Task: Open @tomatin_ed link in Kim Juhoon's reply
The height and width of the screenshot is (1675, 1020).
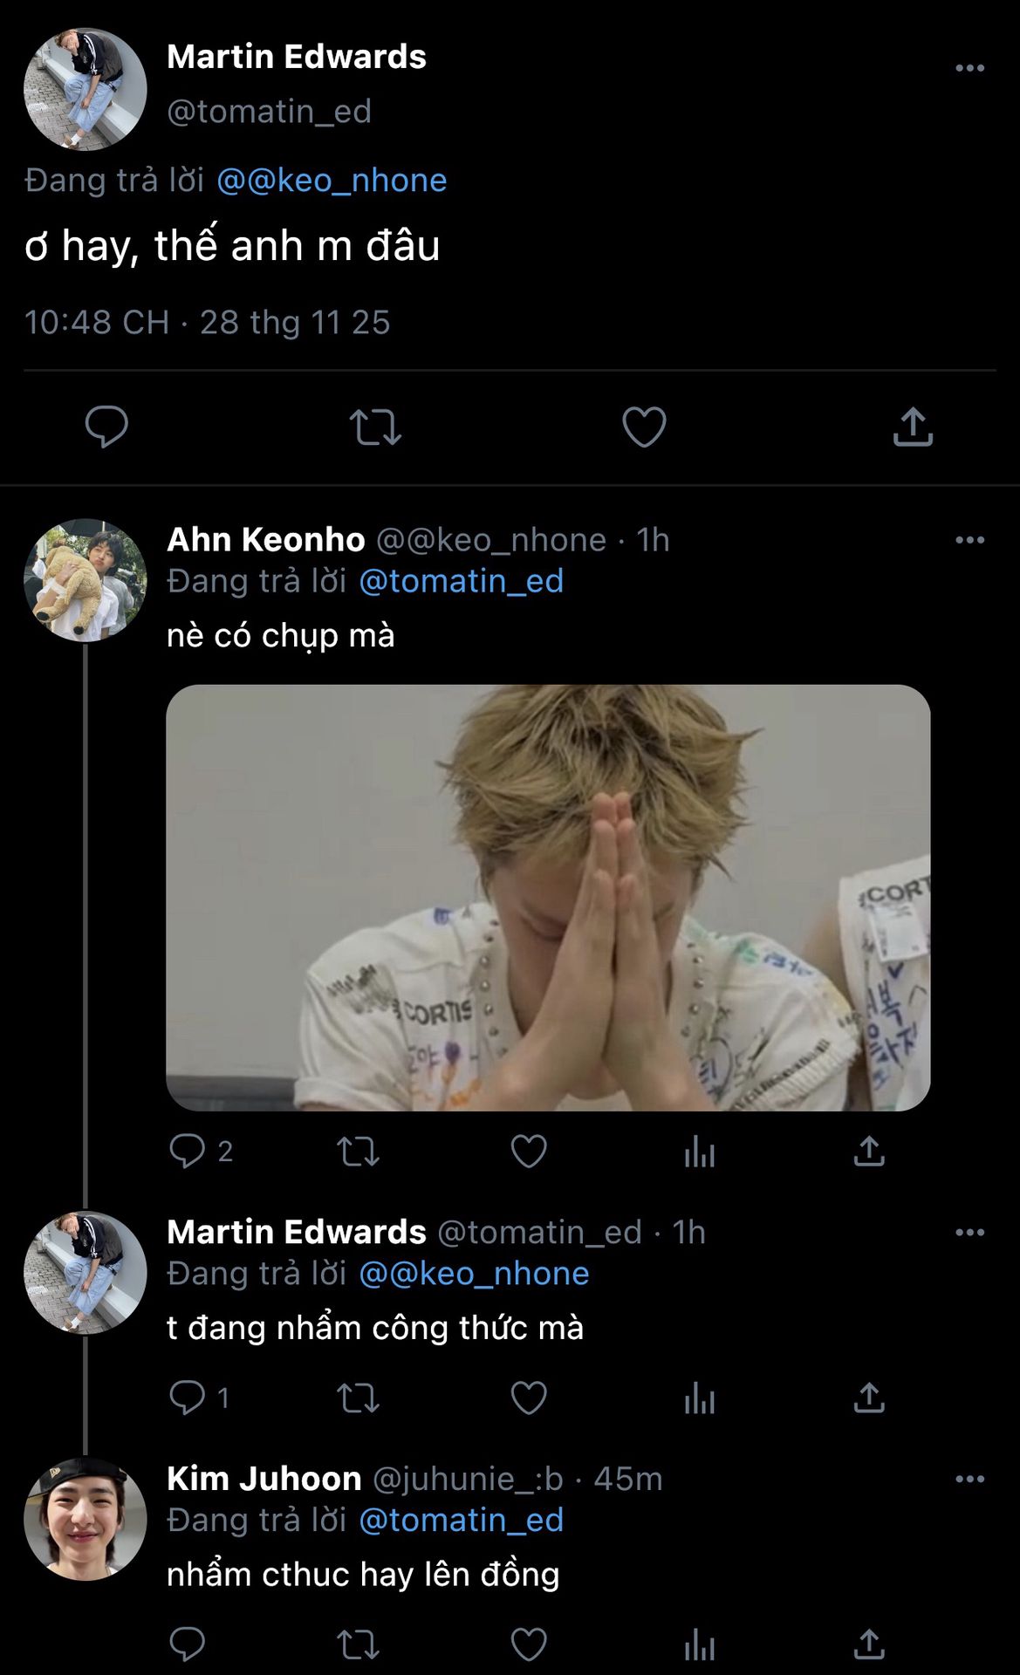Action: pyautogui.click(x=462, y=1521)
